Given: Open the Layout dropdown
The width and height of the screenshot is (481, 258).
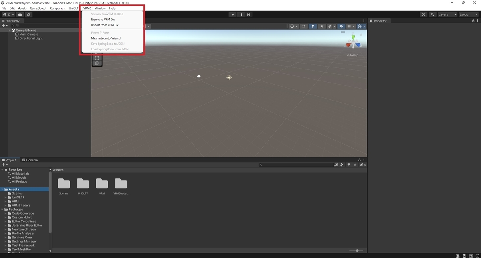Looking at the screenshot, I should tap(468, 14).
